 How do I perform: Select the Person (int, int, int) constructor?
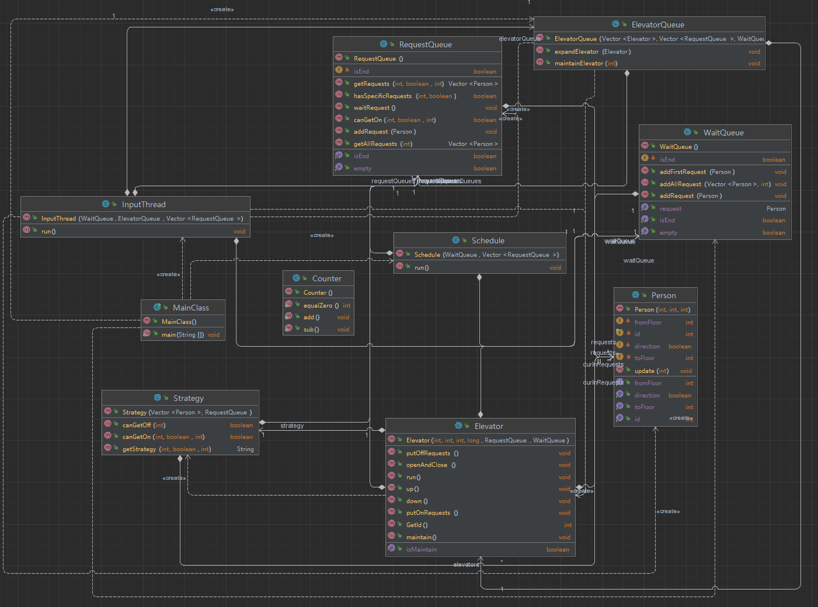(x=656, y=309)
